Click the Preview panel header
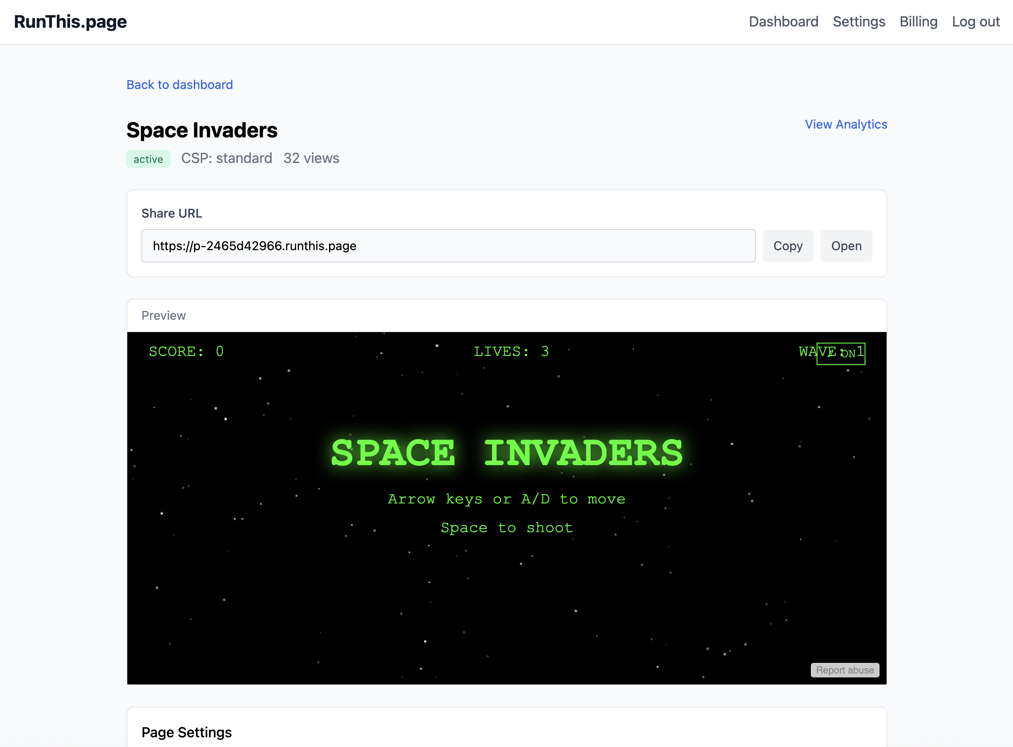This screenshot has height=747, width=1013. [x=163, y=316]
